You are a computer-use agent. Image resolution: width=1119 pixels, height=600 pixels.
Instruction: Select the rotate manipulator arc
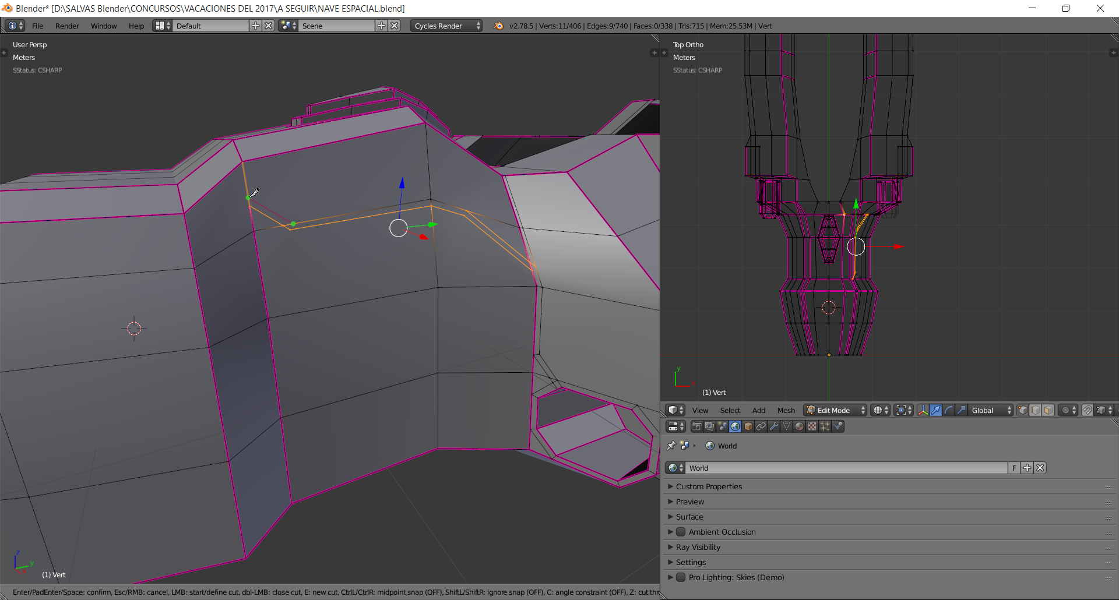pos(949,410)
